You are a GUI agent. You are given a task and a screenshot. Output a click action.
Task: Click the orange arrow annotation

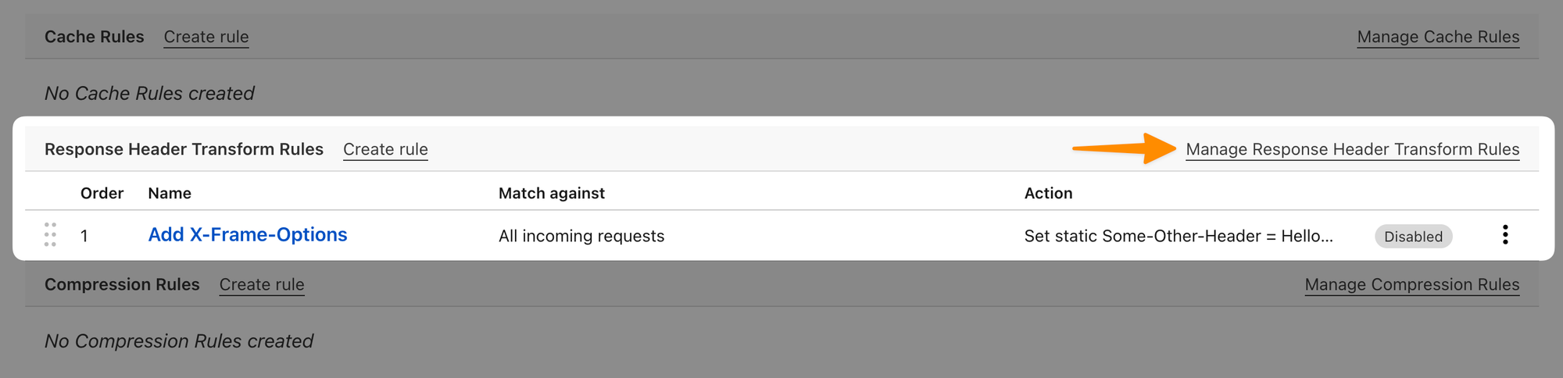click(x=1124, y=148)
